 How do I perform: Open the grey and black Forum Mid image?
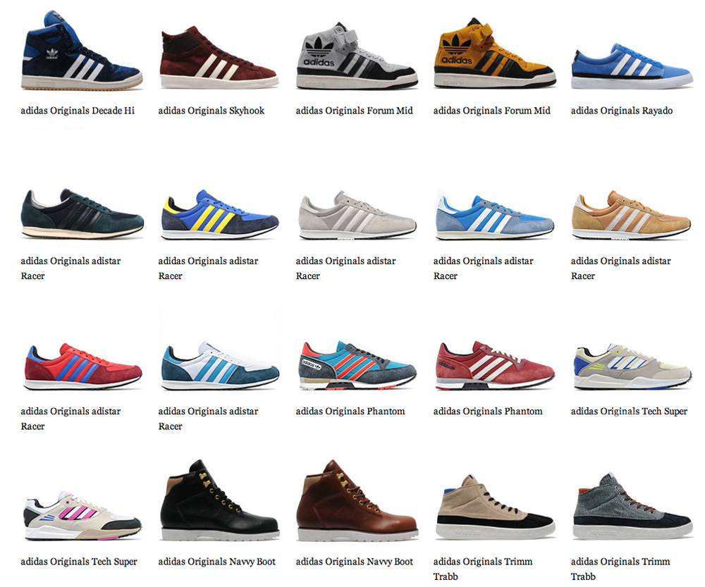(x=357, y=55)
